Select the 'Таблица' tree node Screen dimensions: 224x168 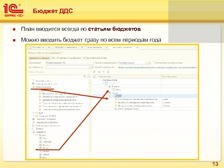coord(39,129)
